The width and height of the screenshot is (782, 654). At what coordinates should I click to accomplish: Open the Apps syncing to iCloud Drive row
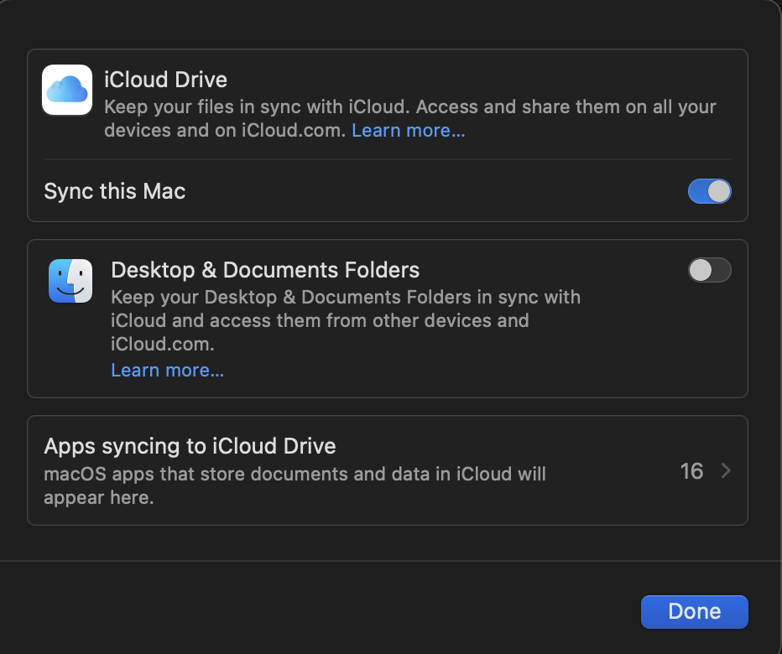pyautogui.click(x=386, y=470)
